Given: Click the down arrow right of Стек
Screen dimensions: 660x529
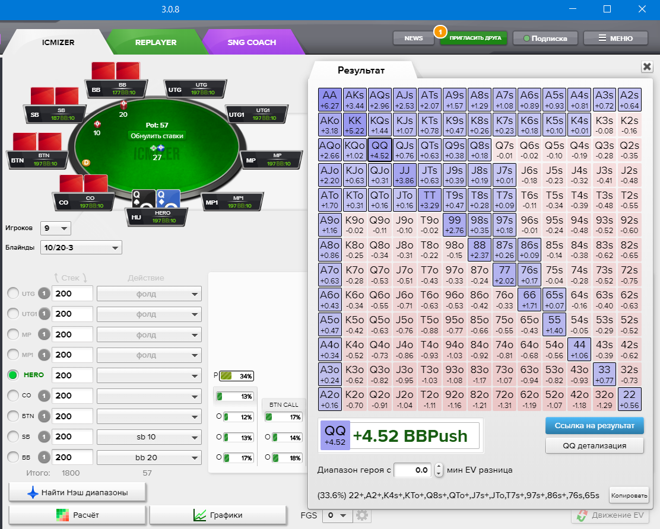Looking at the screenshot, I should [85, 278].
